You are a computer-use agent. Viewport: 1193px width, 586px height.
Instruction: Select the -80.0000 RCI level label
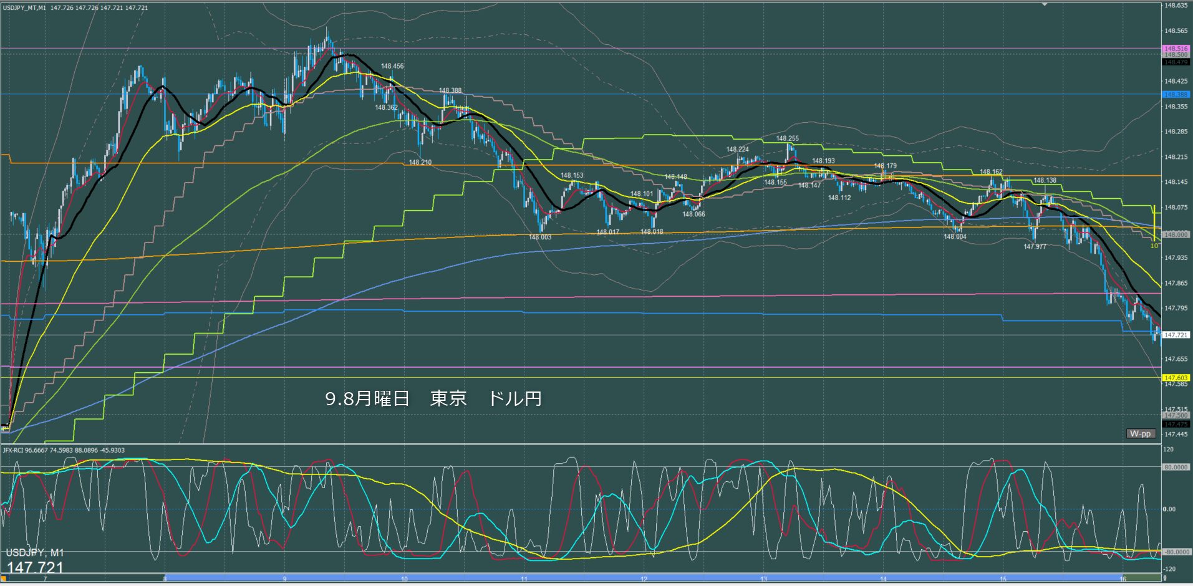point(1176,552)
